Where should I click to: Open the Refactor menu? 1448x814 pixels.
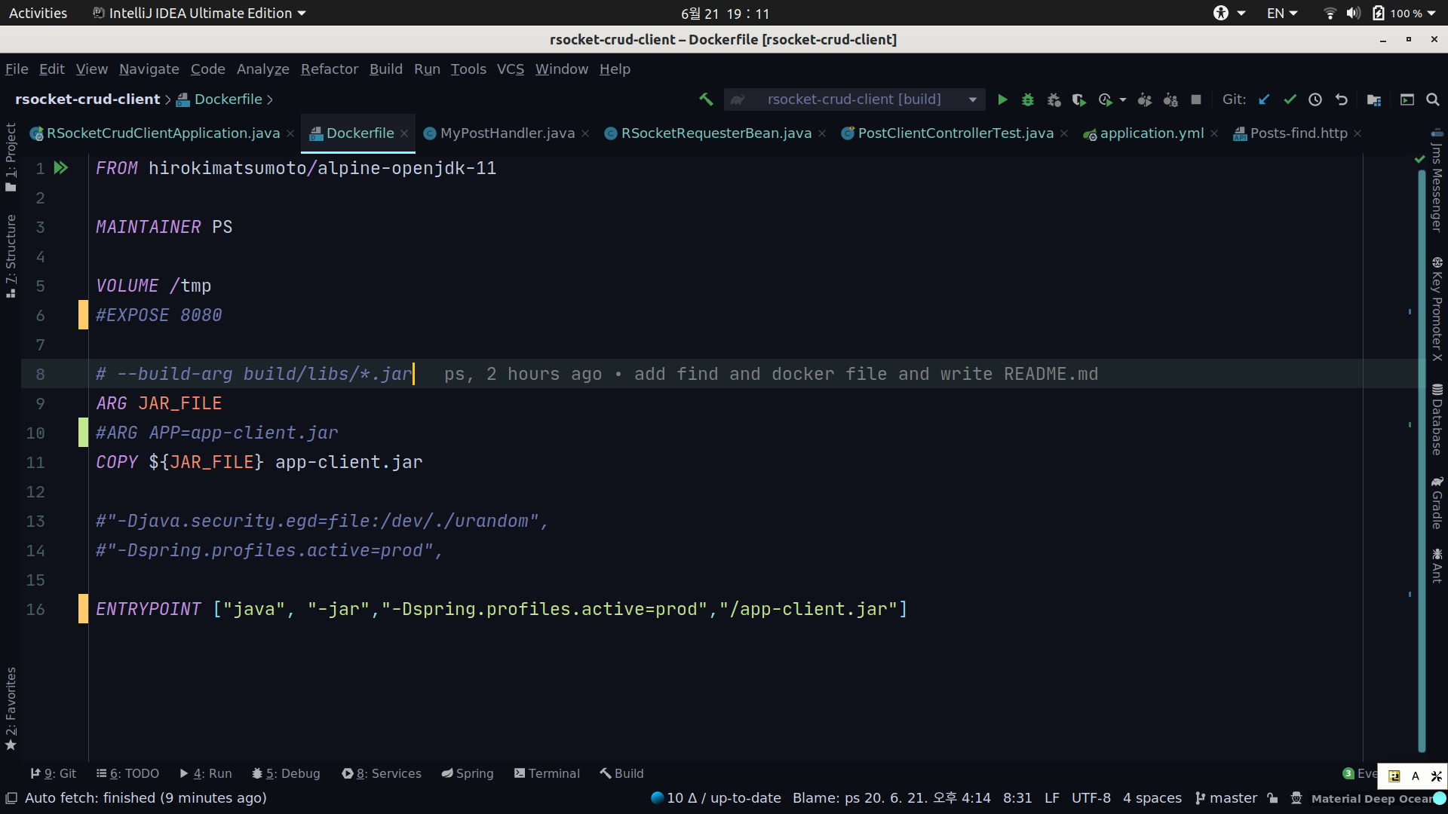coord(330,69)
